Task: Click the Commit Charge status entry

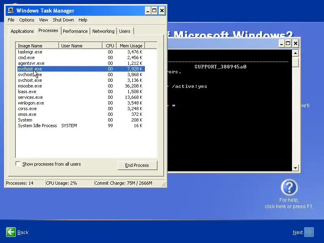Action: pos(127,183)
